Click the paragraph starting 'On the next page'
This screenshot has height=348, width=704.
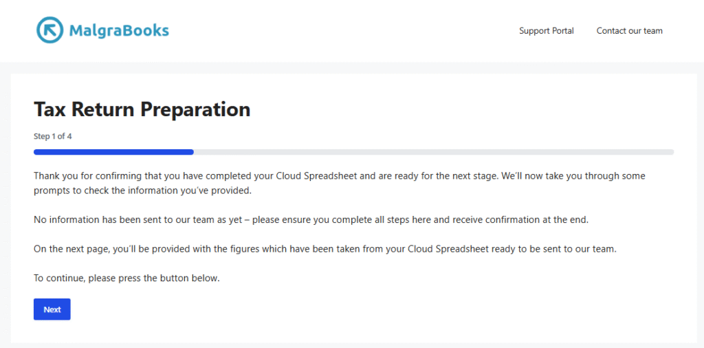pyautogui.click(x=324, y=249)
